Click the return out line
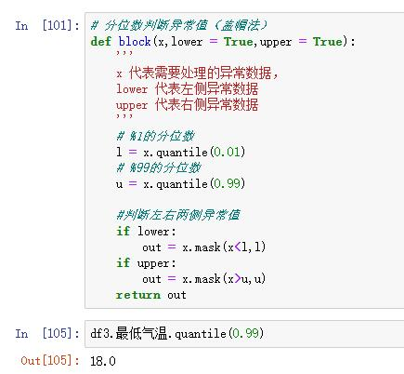Image resolution: width=404 pixels, height=374 pixels. (151, 295)
